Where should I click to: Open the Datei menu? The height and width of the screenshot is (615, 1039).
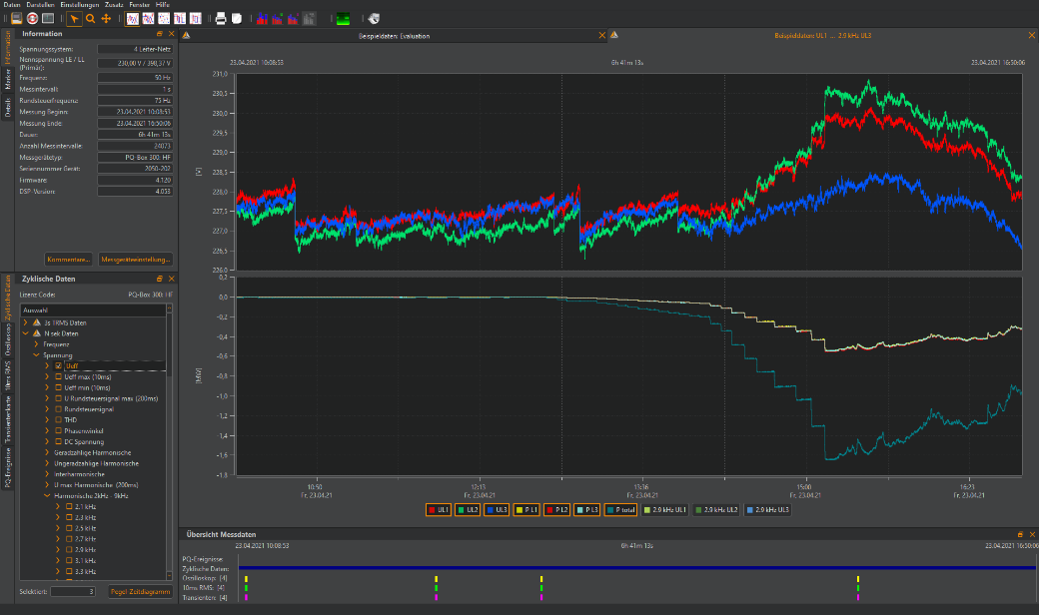[x=12, y=5]
